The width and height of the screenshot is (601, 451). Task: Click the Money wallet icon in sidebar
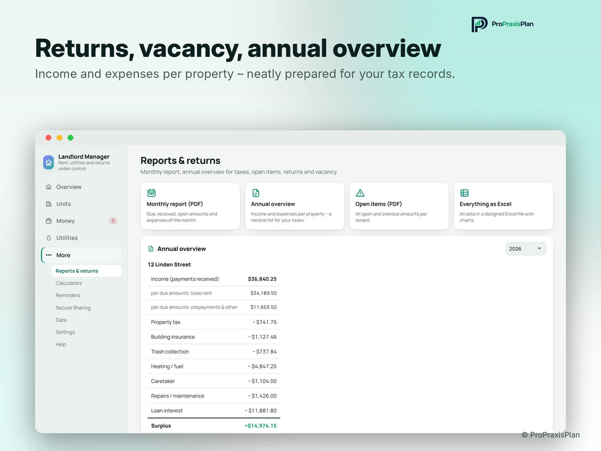pos(49,221)
